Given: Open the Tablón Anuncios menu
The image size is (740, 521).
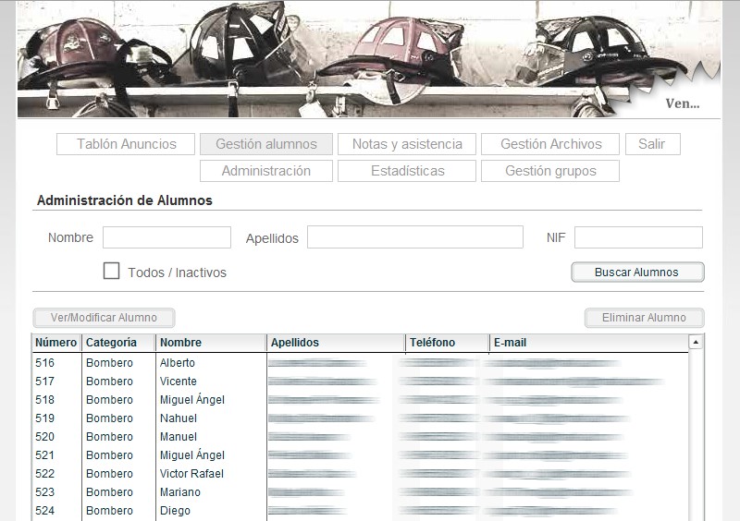Looking at the screenshot, I should [x=126, y=144].
